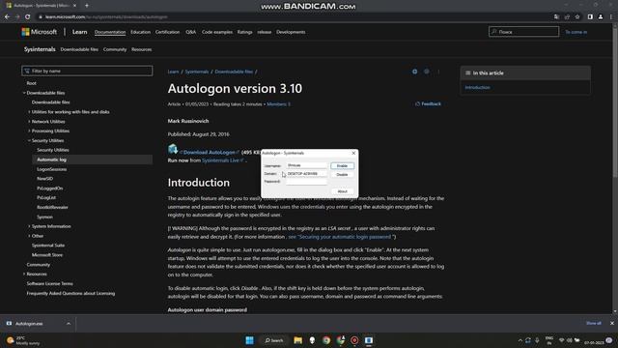This screenshot has width=618, height=348.
Task: Click the microphone tray icon
Action: [537, 340]
